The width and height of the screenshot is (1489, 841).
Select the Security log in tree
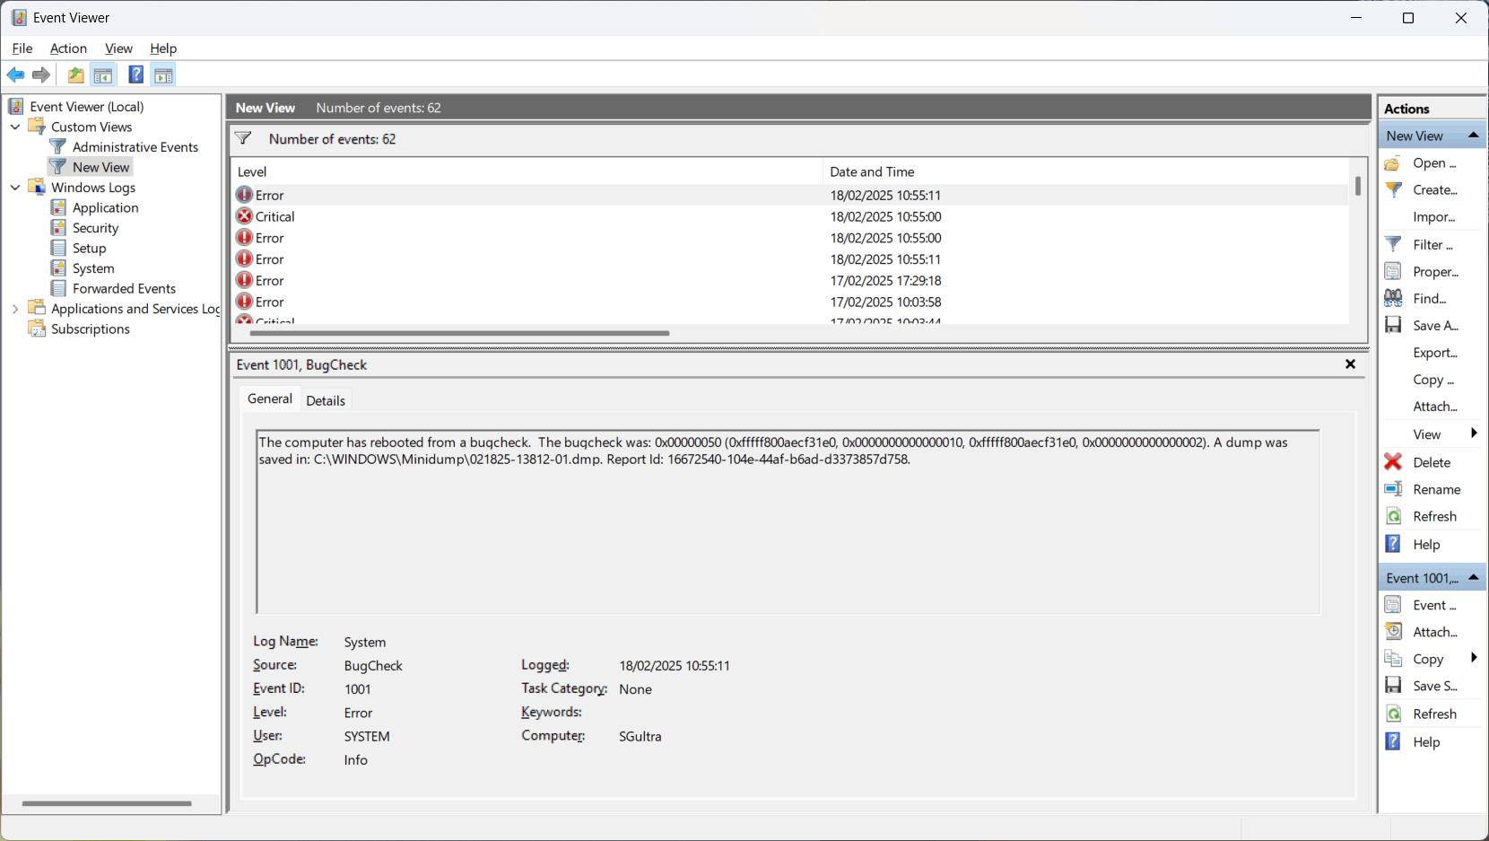(x=95, y=228)
